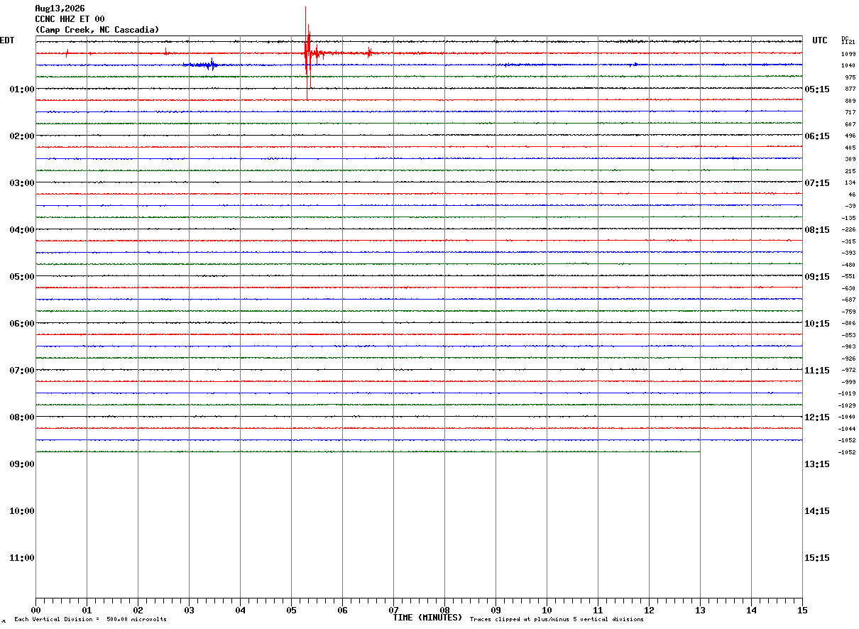
Task: Click the large red earthquake spike
Action: [307, 53]
